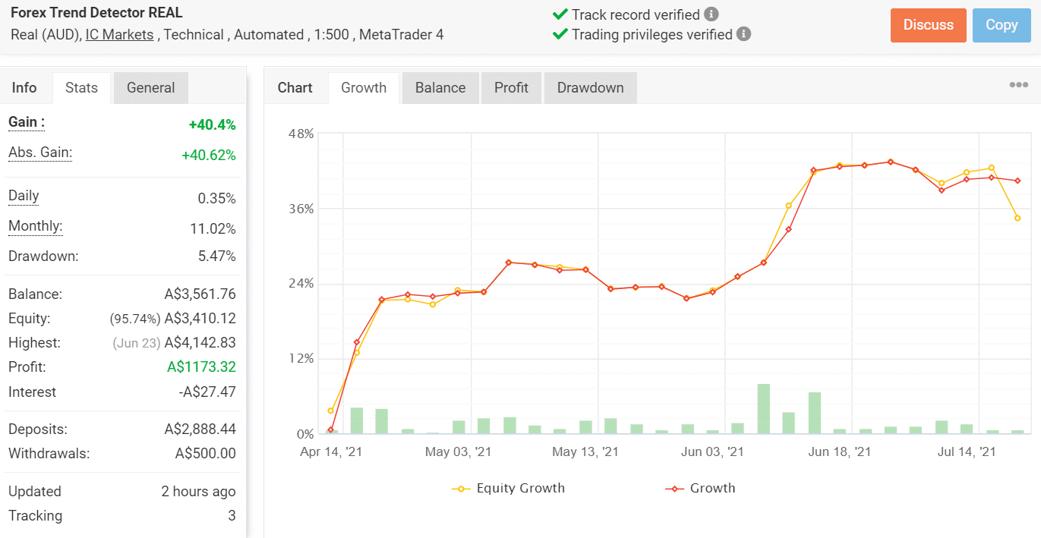The width and height of the screenshot is (1041, 538).
Task: View the Drawdown chart tab
Action: [x=590, y=87]
